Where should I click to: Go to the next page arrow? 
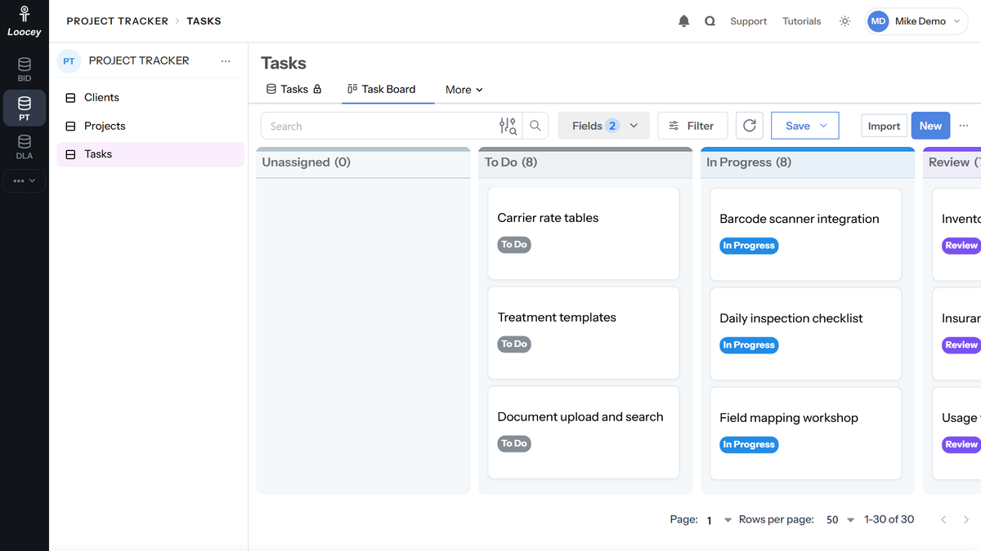coord(966,520)
